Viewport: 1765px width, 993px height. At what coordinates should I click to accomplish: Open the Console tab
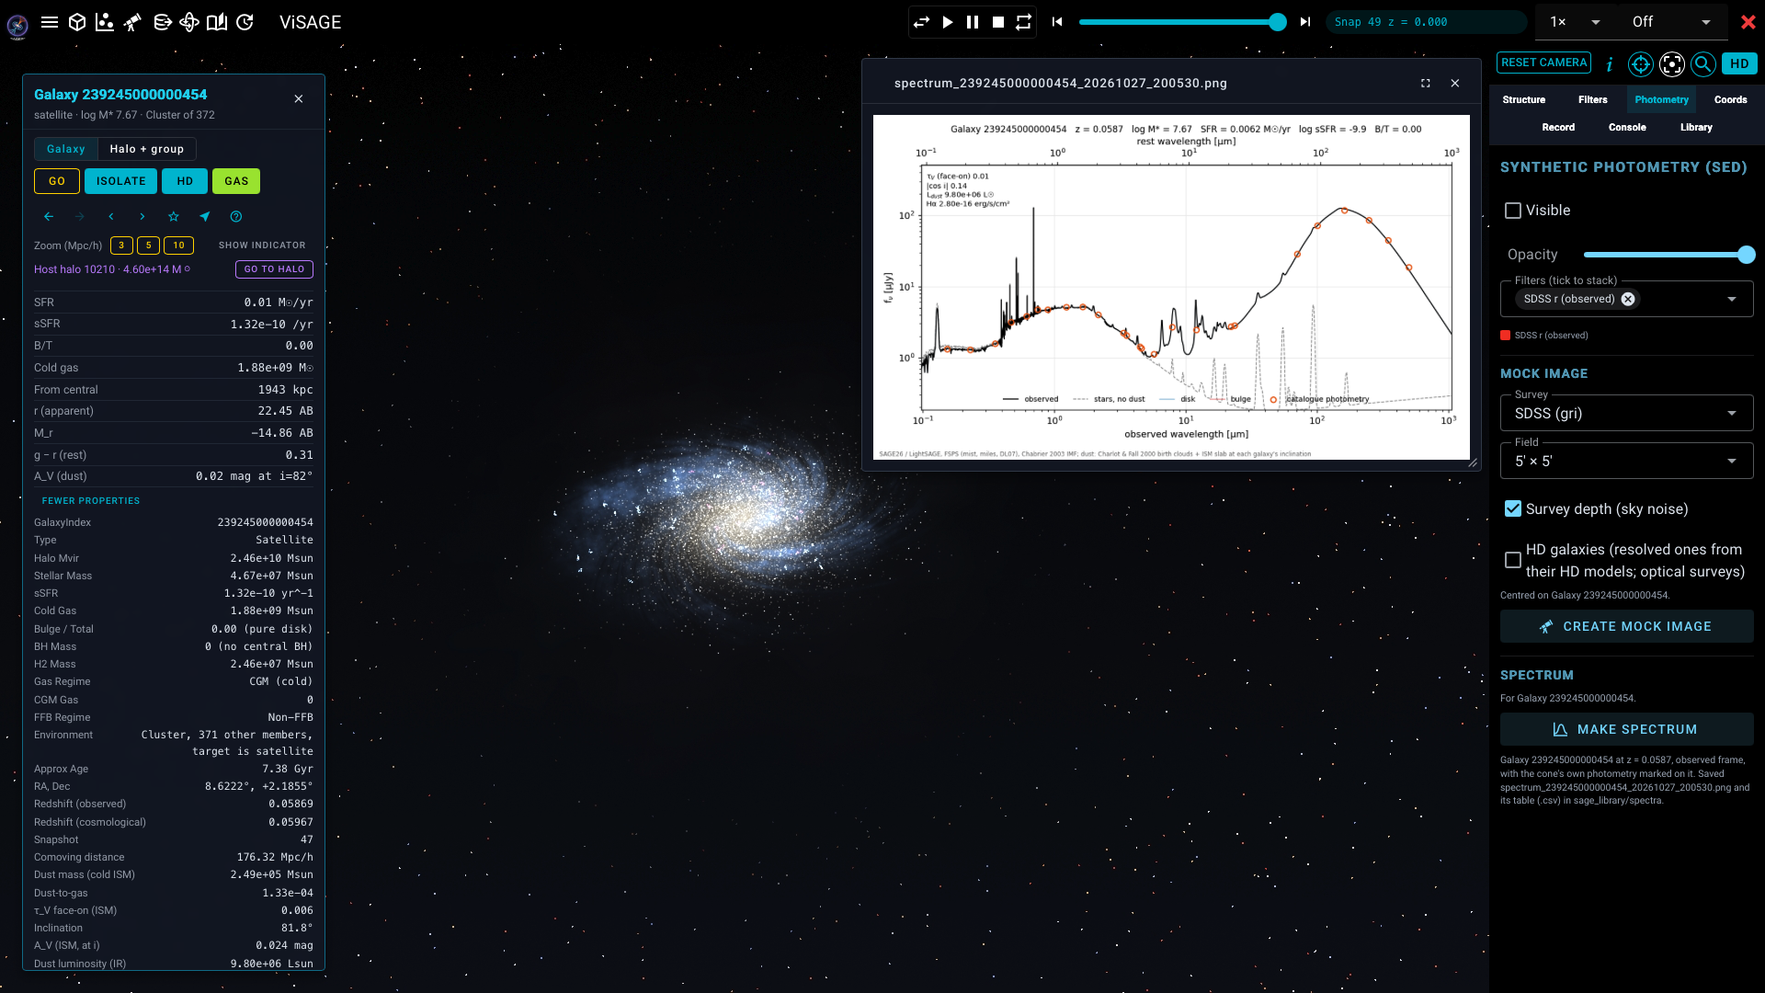pos(1627,128)
